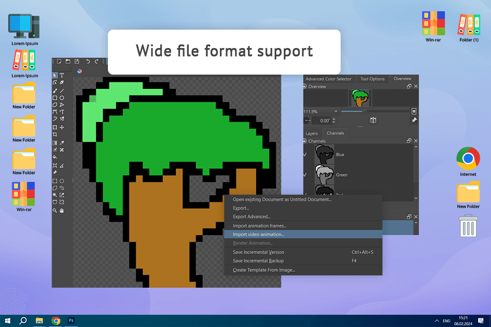Activate the Pan hand tool
The image size is (491, 327).
click(x=62, y=211)
